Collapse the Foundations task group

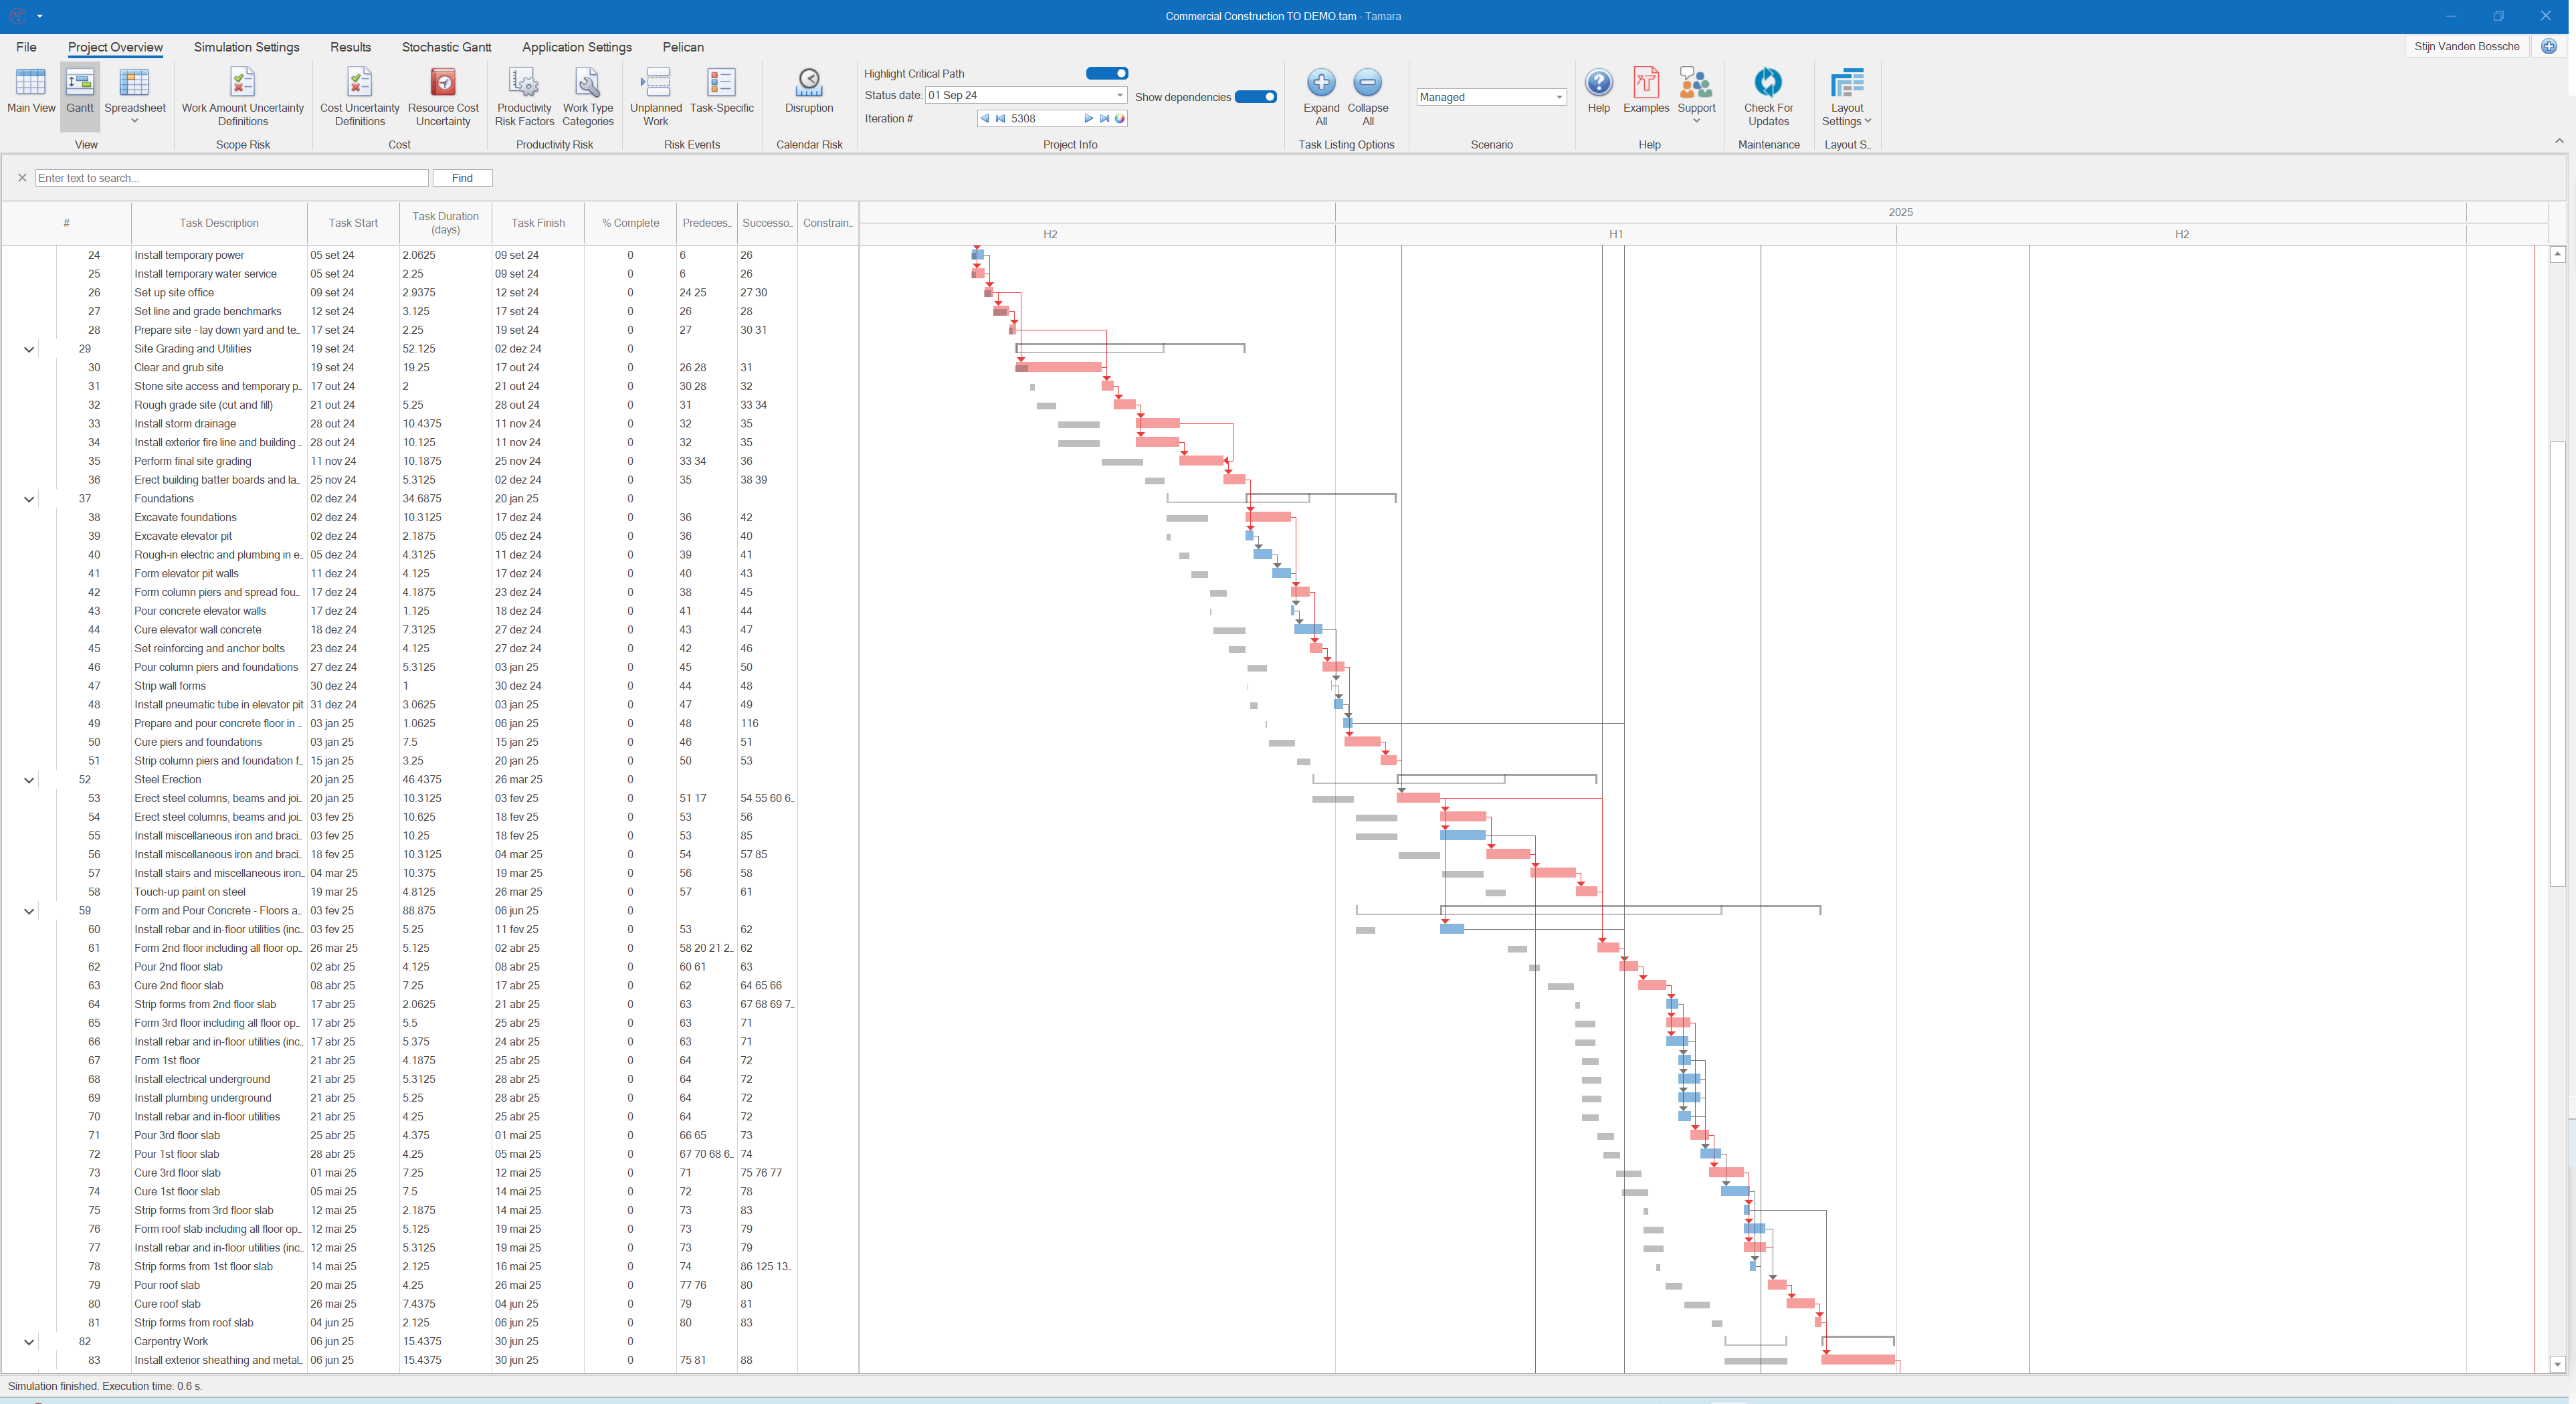(29, 499)
